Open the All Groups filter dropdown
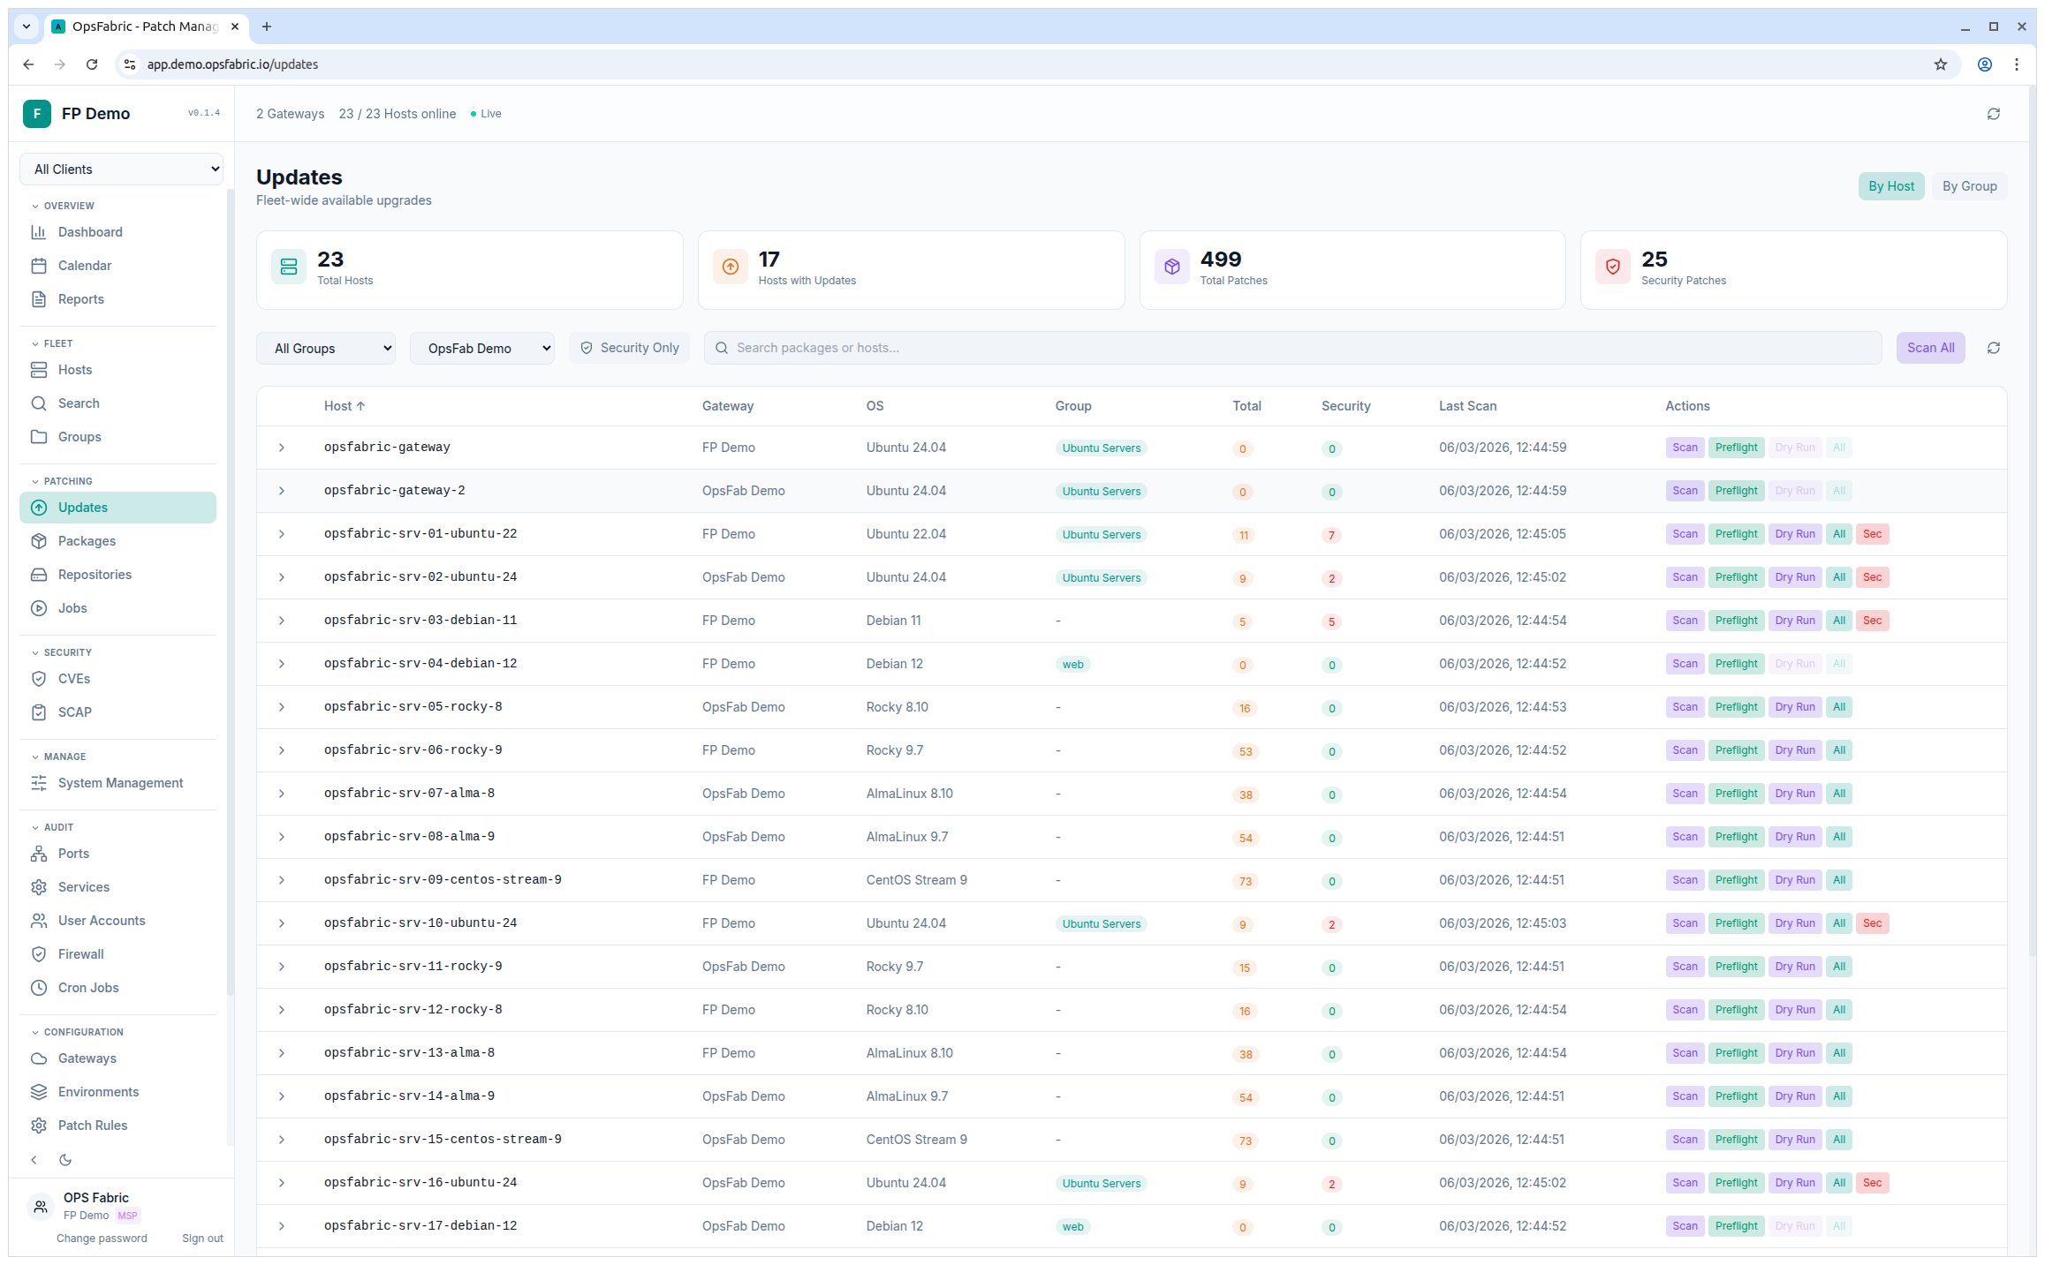This screenshot has height=1265, width=2045. [x=326, y=348]
